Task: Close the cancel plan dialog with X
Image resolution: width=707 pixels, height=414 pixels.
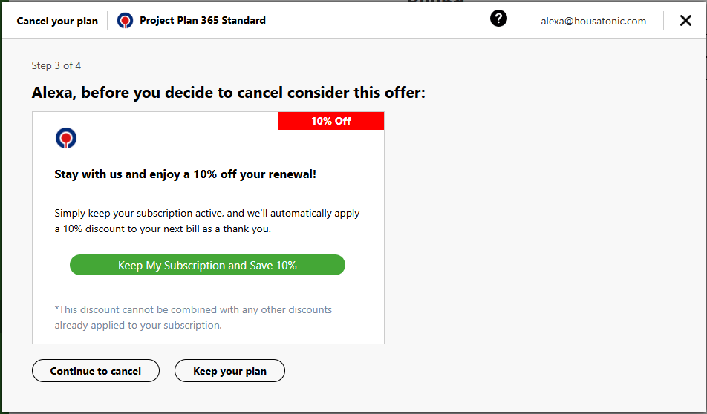Action: [685, 20]
